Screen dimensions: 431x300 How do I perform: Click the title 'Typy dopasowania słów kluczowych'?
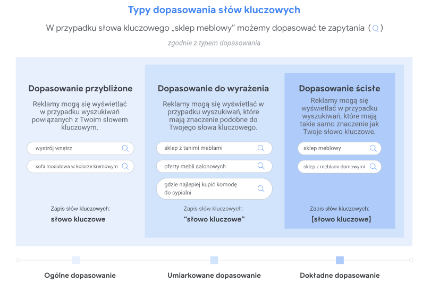(x=214, y=10)
